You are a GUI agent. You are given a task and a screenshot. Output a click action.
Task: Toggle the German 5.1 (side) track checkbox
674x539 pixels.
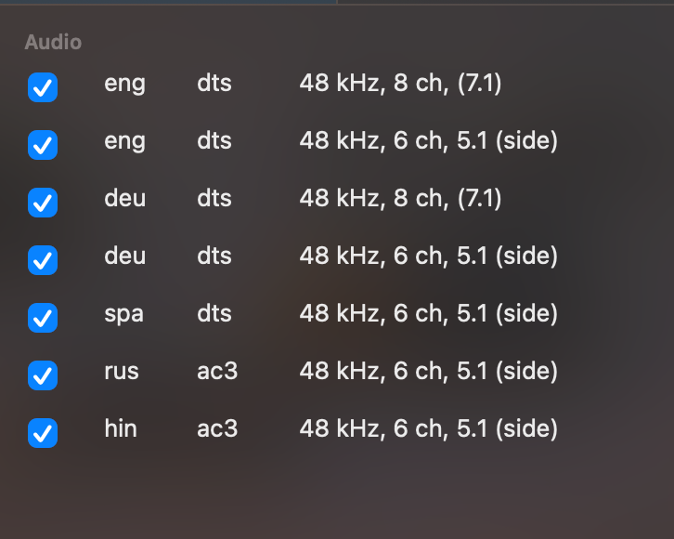pos(43,260)
